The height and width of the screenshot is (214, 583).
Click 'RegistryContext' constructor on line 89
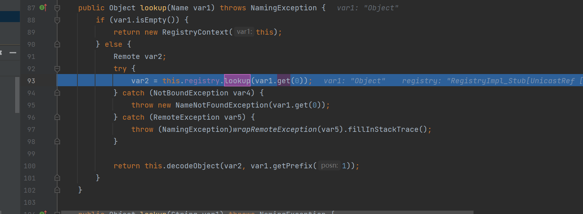point(195,32)
